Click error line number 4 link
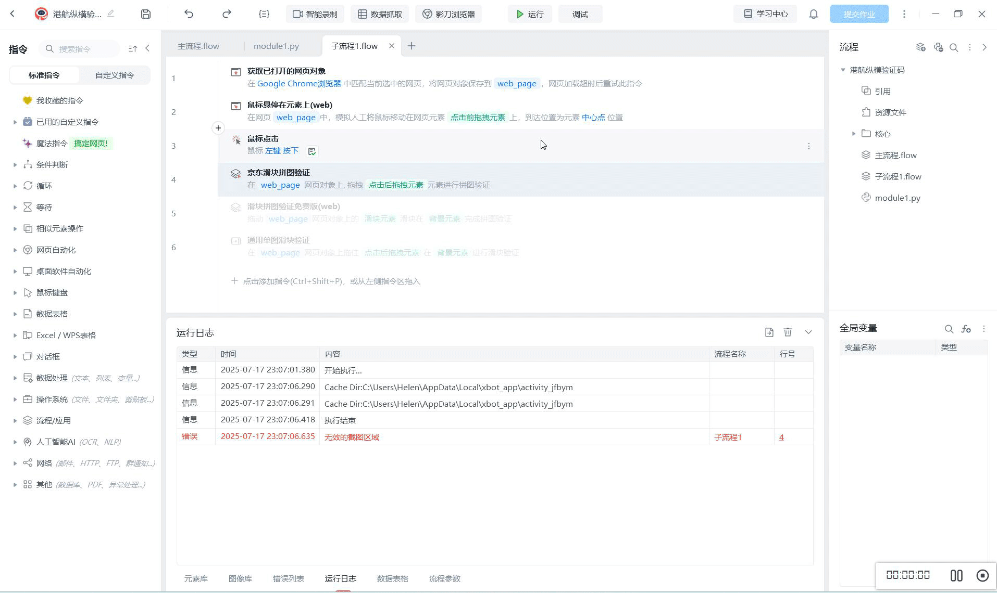 point(781,437)
